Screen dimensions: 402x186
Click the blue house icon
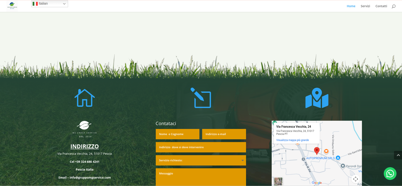[85, 98]
